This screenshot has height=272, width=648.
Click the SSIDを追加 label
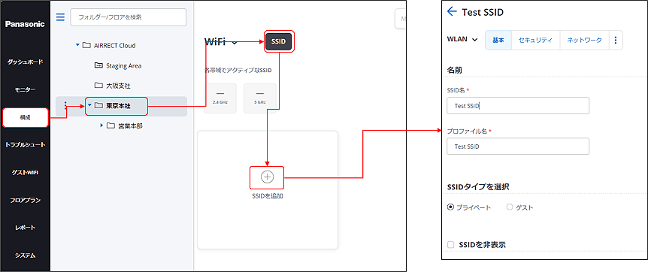267,196
